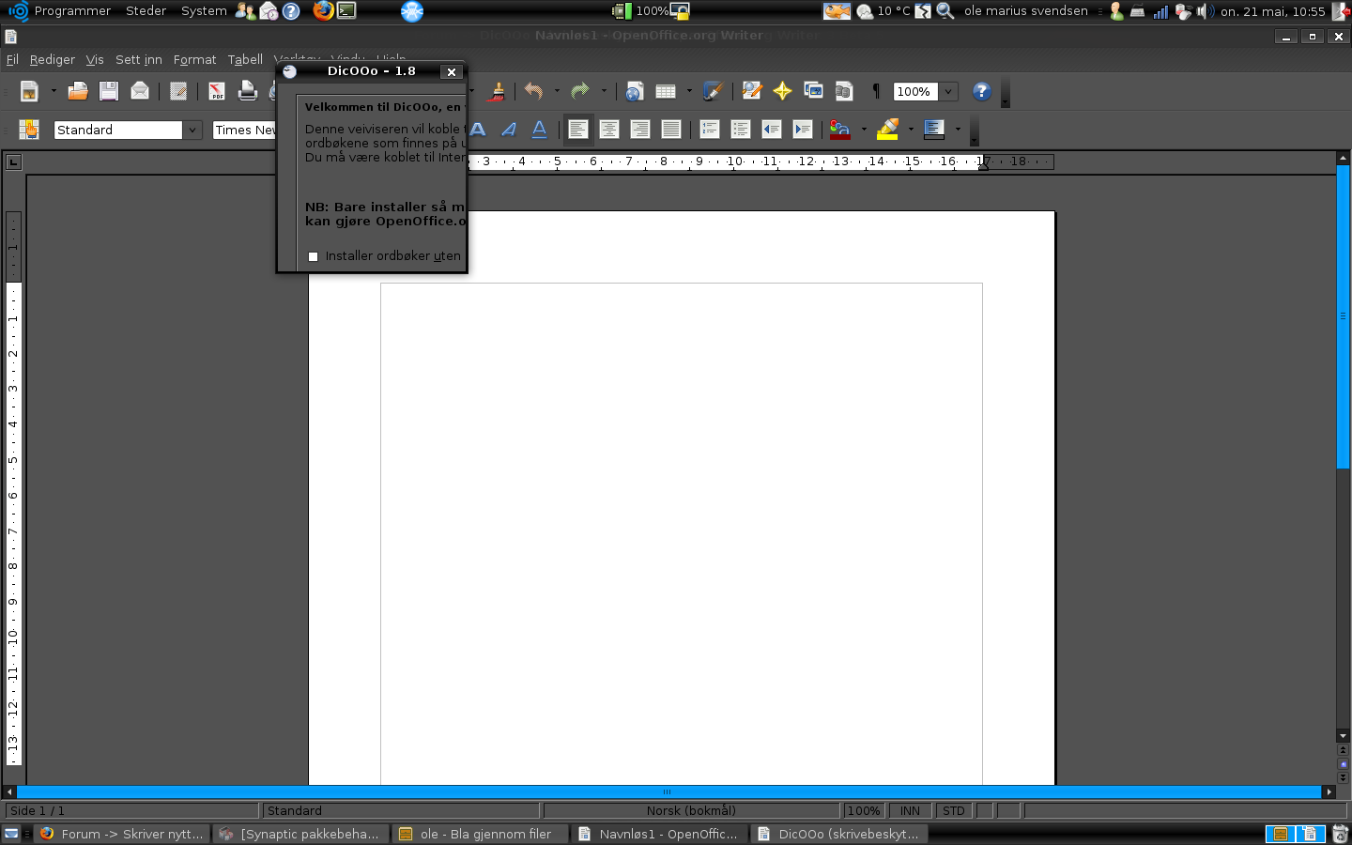Open OpenOffice Help question mark icon

[981, 91]
